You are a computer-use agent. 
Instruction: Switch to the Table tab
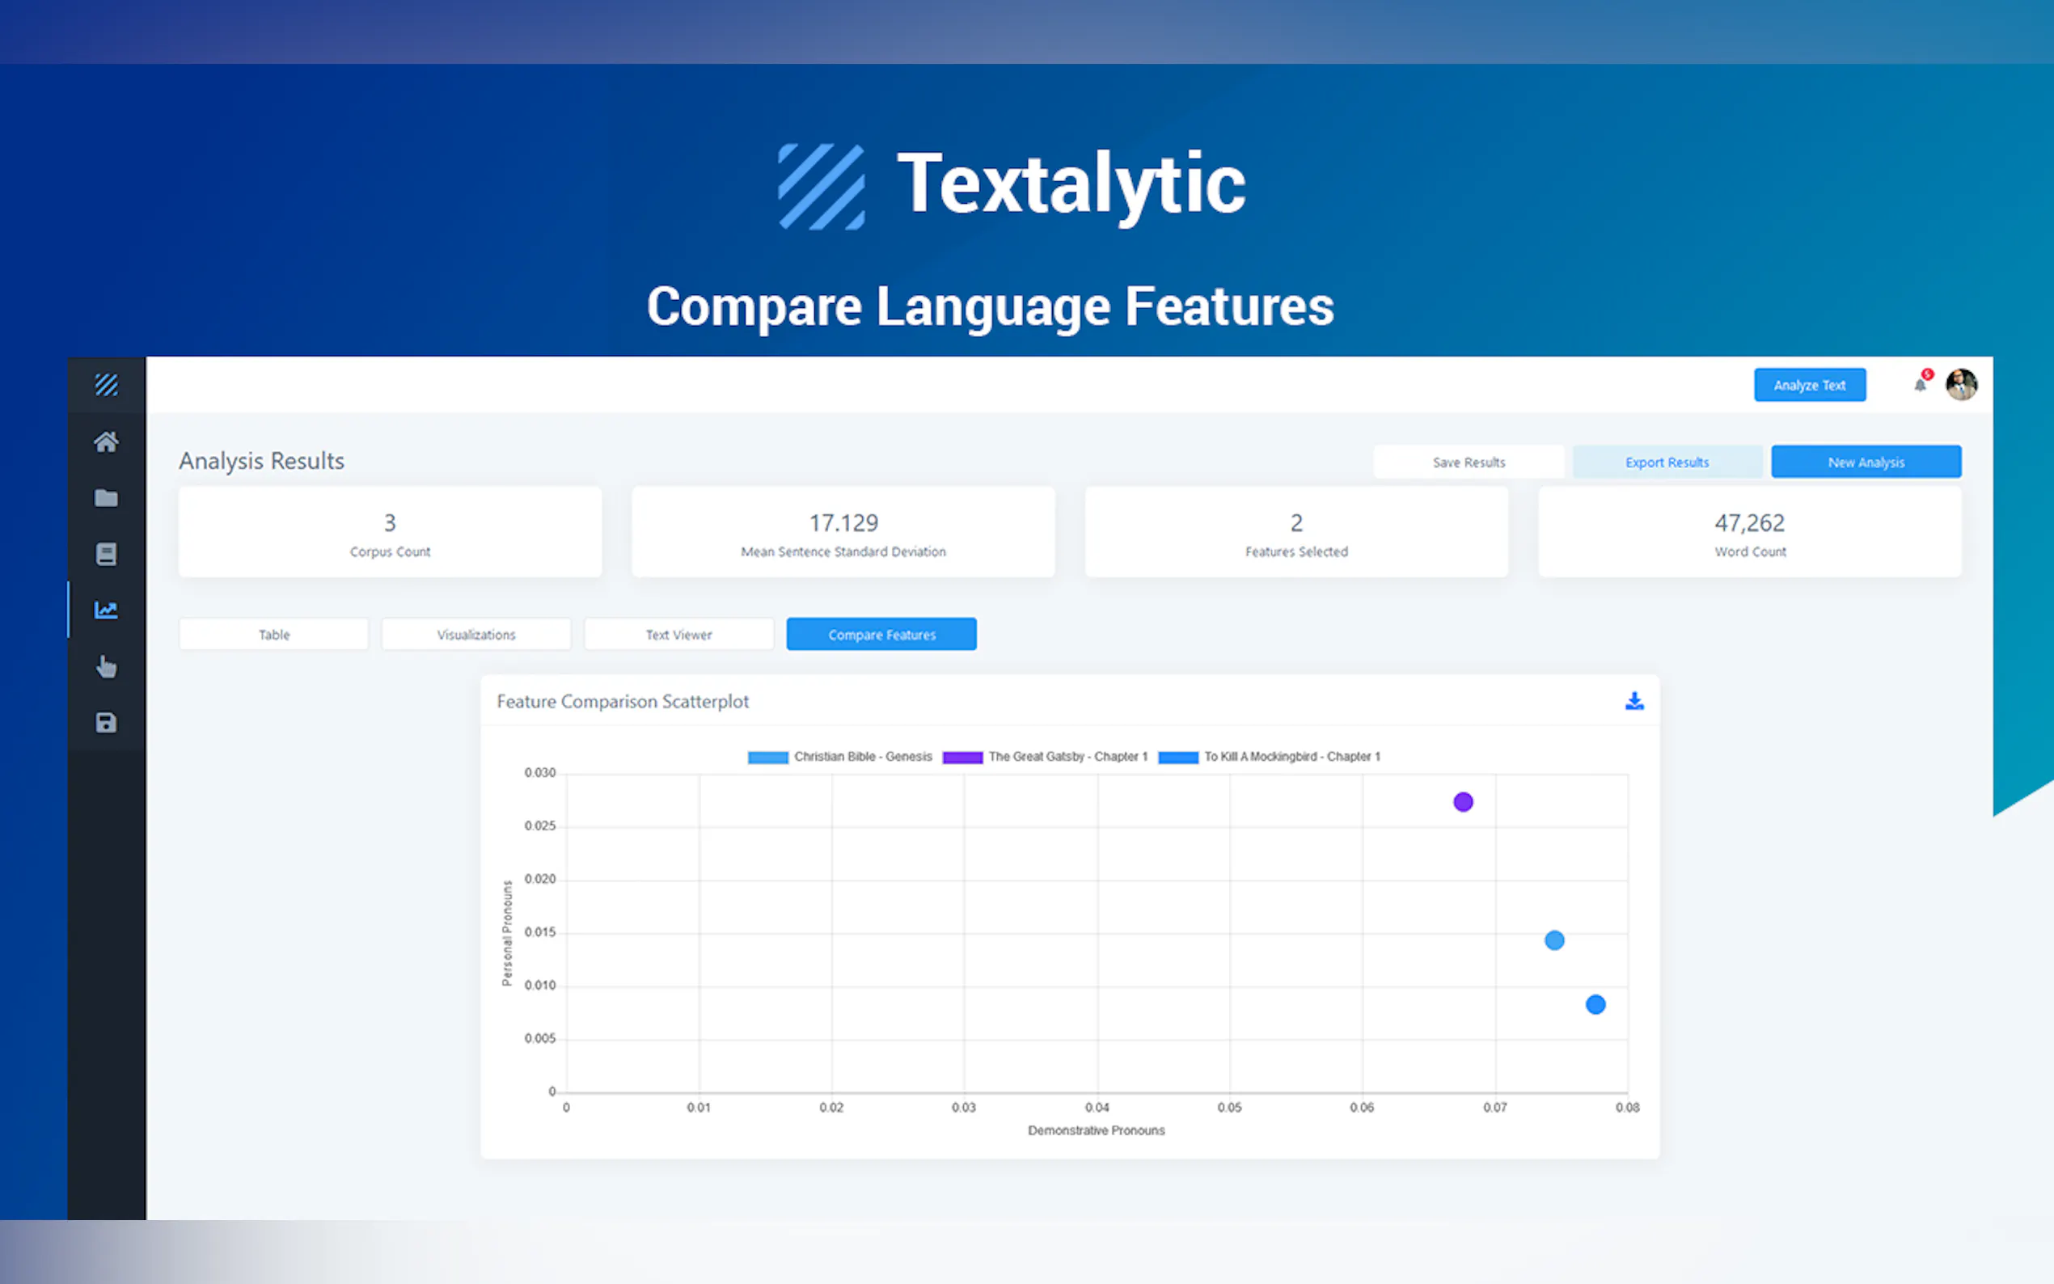click(x=273, y=635)
